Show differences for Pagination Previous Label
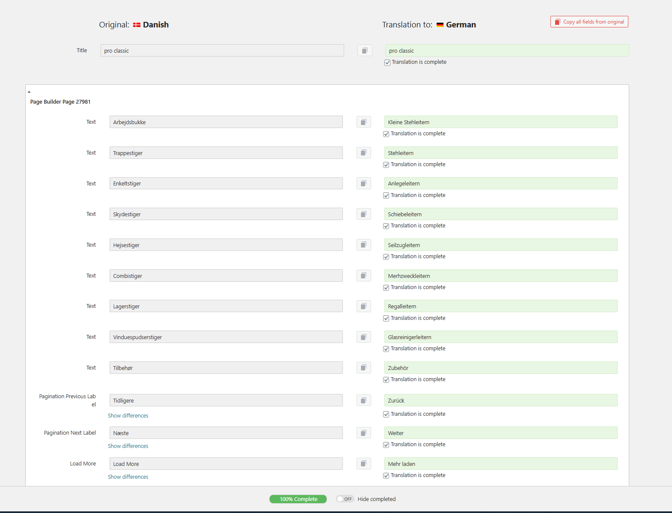672x513 pixels. (128, 416)
